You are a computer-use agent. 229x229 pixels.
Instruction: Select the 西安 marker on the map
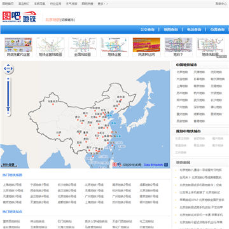pyautogui.click(x=90, y=125)
